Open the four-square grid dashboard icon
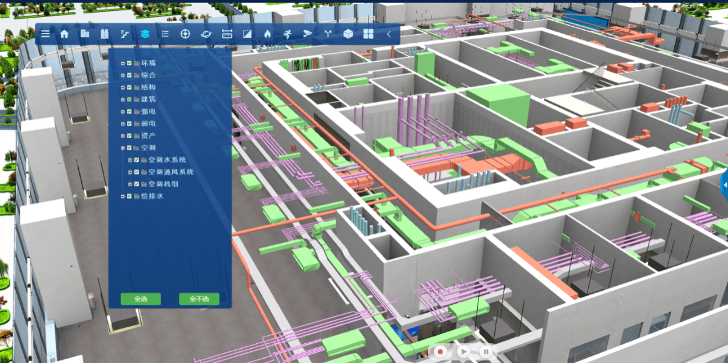728x364 pixels. click(x=368, y=34)
